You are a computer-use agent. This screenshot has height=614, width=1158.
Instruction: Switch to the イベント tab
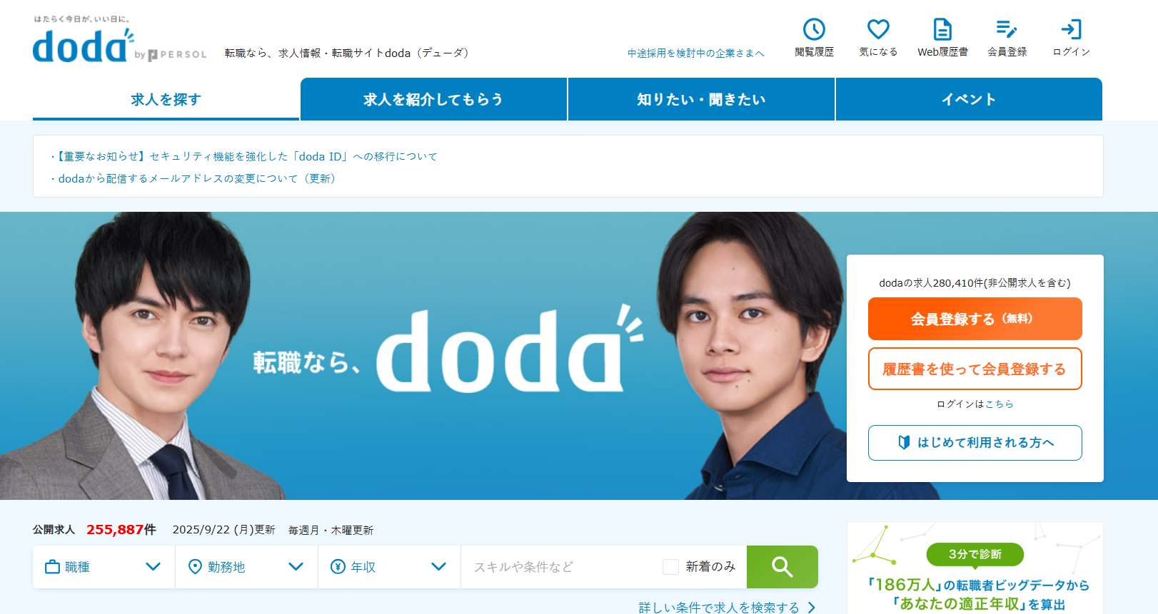tap(969, 99)
